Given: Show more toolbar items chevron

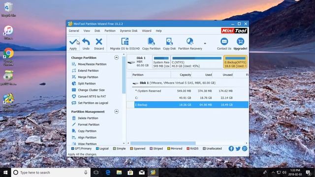Looking at the screenshot, I should click(205, 43).
